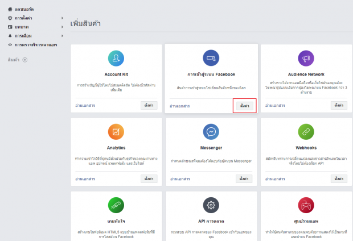Click the Account Kit title text
This screenshot has height=241, width=353.
point(116,74)
